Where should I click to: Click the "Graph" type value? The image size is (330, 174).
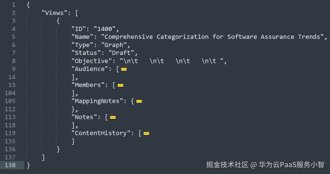[x=114, y=45]
